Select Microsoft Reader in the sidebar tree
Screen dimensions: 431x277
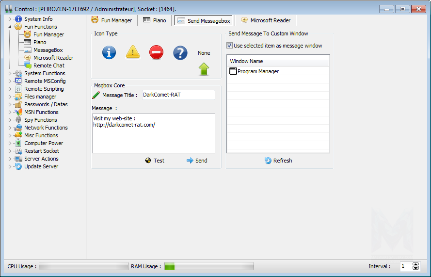point(53,58)
